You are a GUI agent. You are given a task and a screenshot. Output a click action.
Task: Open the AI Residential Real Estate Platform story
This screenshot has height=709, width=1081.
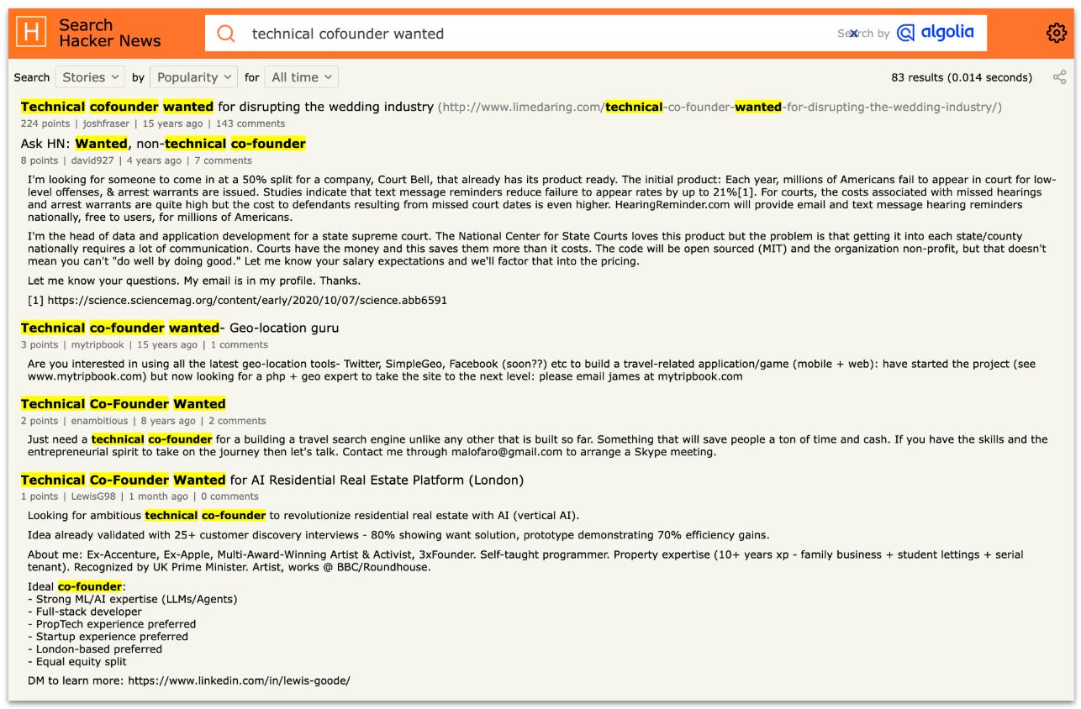[x=272, y=481]
